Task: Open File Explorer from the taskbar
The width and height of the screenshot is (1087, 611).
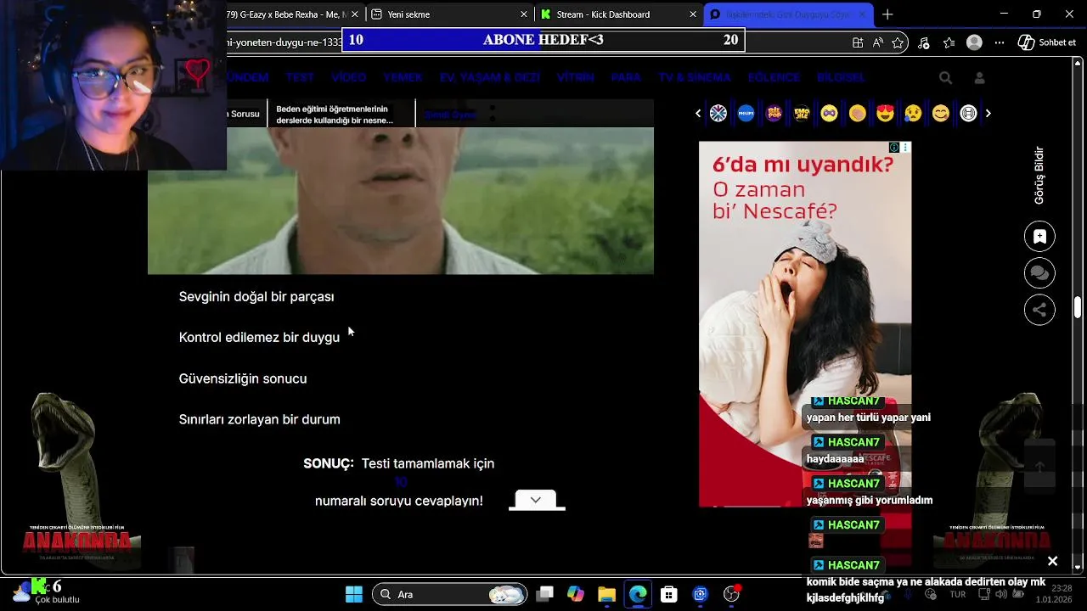Action: coord(606,594)
